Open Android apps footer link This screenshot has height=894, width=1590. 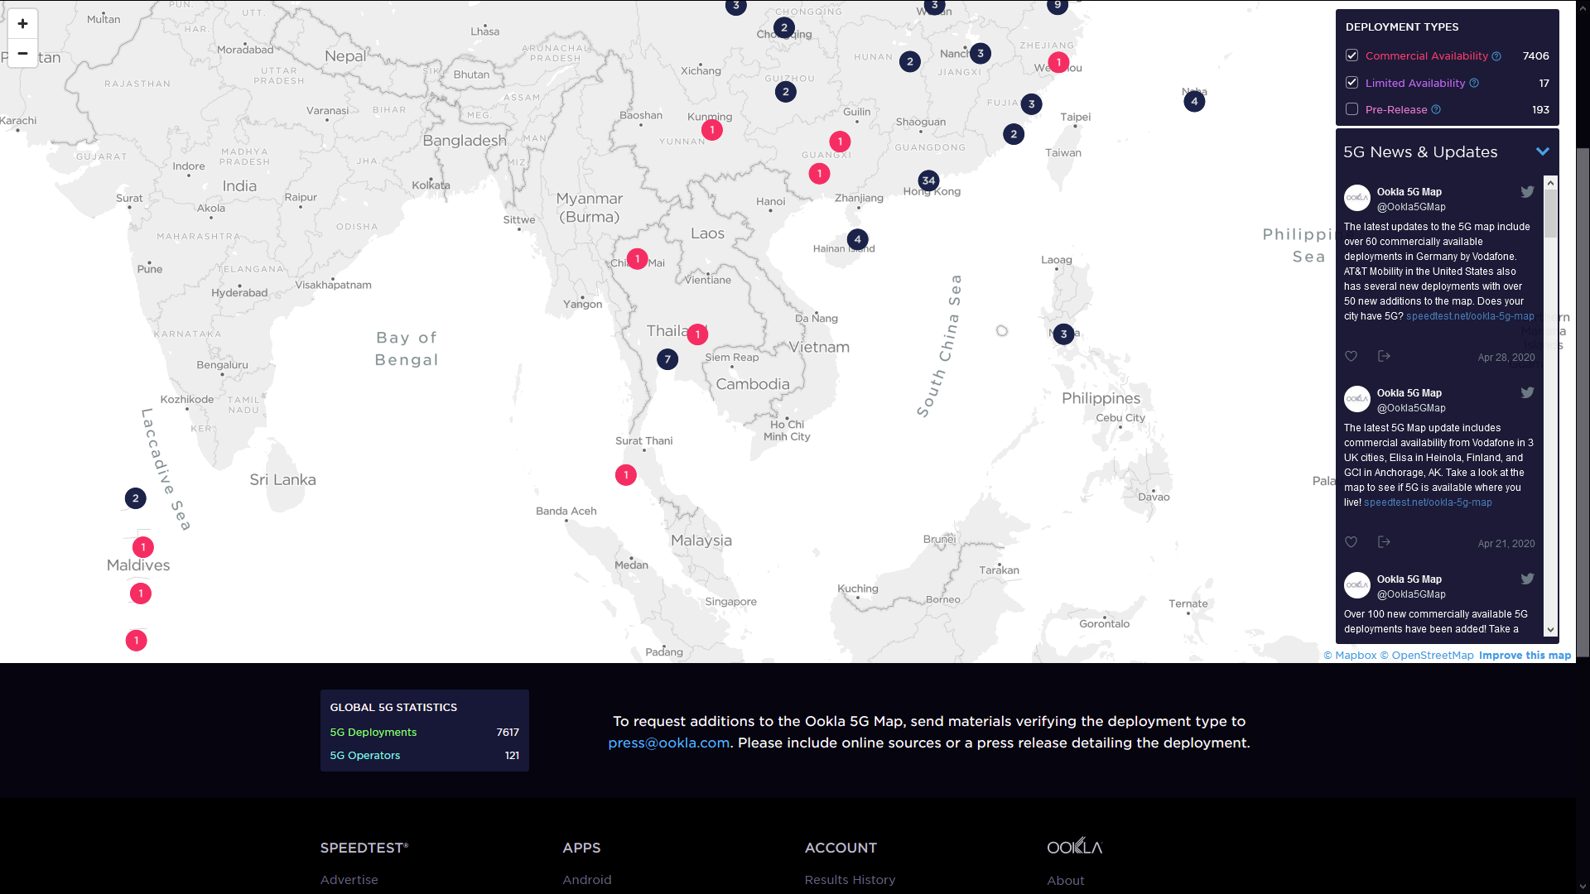(x=587, y=880)
